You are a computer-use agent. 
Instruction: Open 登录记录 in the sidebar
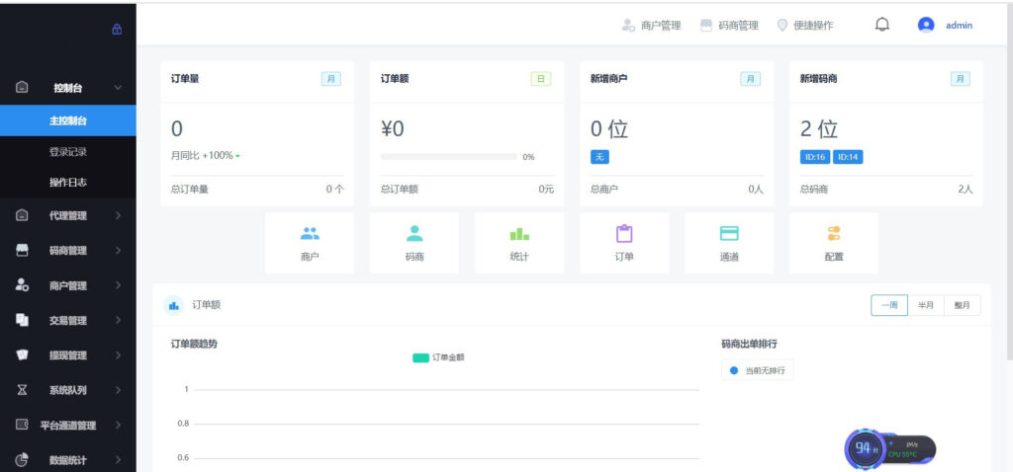pos(67,152)
